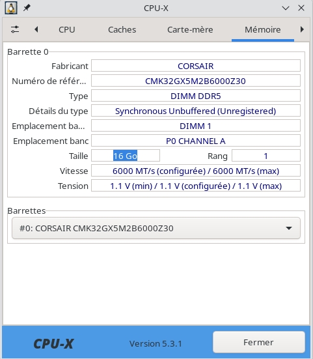Click the Synchronous Unbuffered details field
313x359 pixels.
pyautogui.click(x=196, y=111)
